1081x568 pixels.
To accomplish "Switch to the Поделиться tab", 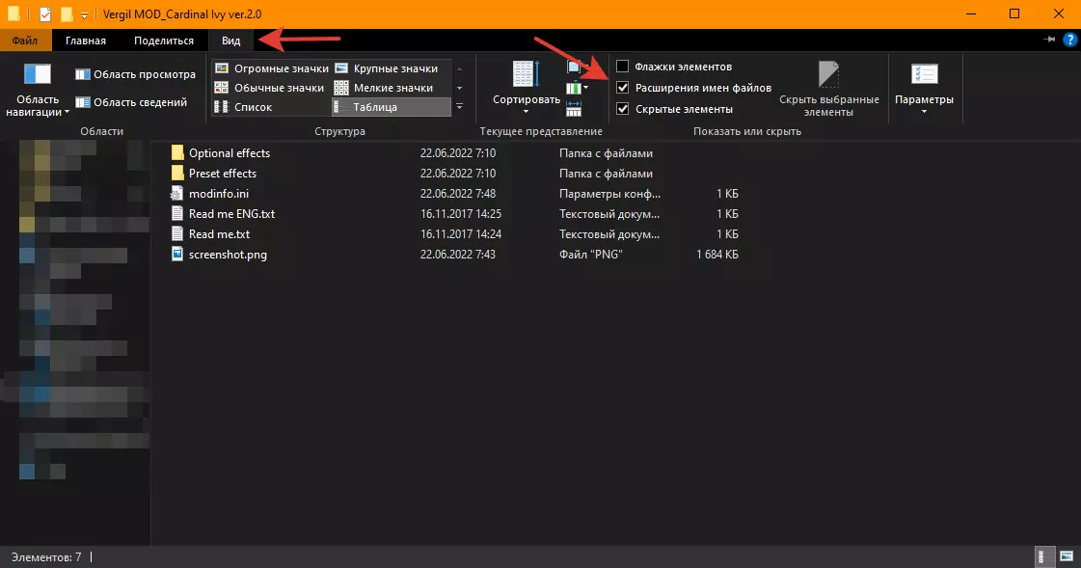I will coord(163,41).
